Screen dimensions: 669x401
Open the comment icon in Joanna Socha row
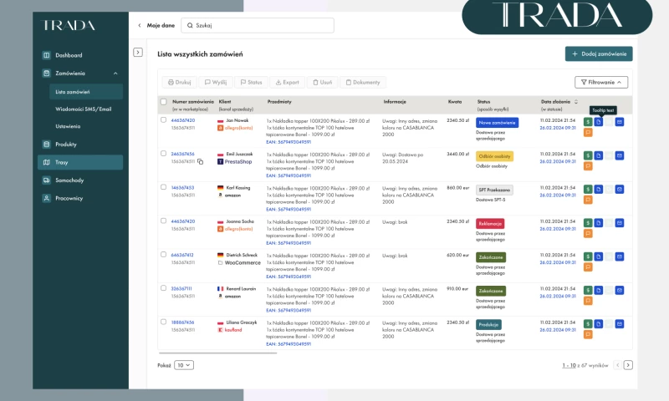(x=588, y=234)
